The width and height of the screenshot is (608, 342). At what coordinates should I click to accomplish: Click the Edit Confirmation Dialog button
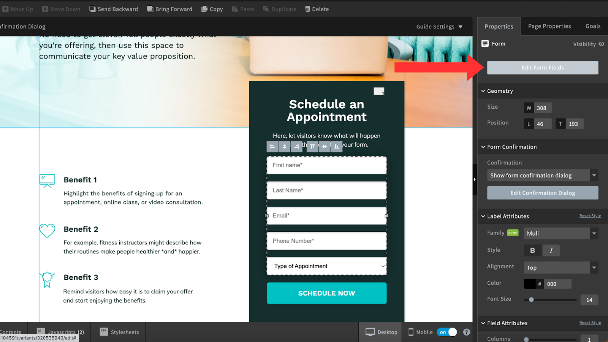coord(542,193)
